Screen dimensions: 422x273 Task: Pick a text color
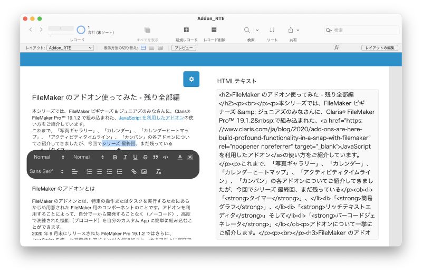click(x=180, y=157)
